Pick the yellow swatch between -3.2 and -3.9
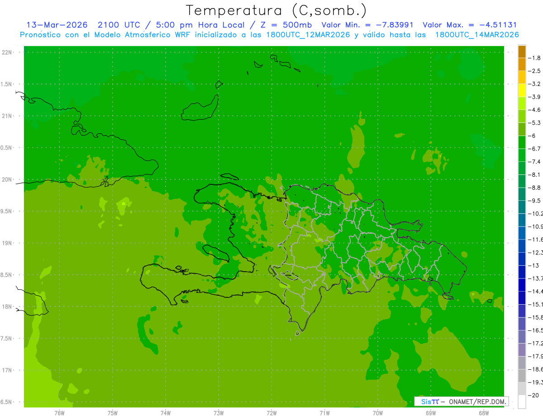Screen dimensions: 543x419 coord(522,90)
